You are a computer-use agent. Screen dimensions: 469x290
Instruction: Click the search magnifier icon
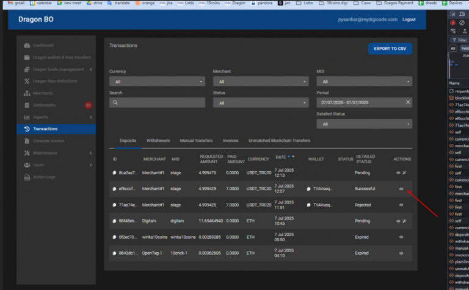pos(115,102)
